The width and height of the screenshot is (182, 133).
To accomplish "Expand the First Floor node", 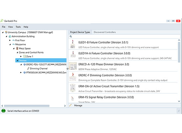I will click(10, 40).
